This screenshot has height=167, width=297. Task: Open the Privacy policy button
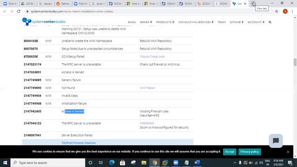(250, 152)
